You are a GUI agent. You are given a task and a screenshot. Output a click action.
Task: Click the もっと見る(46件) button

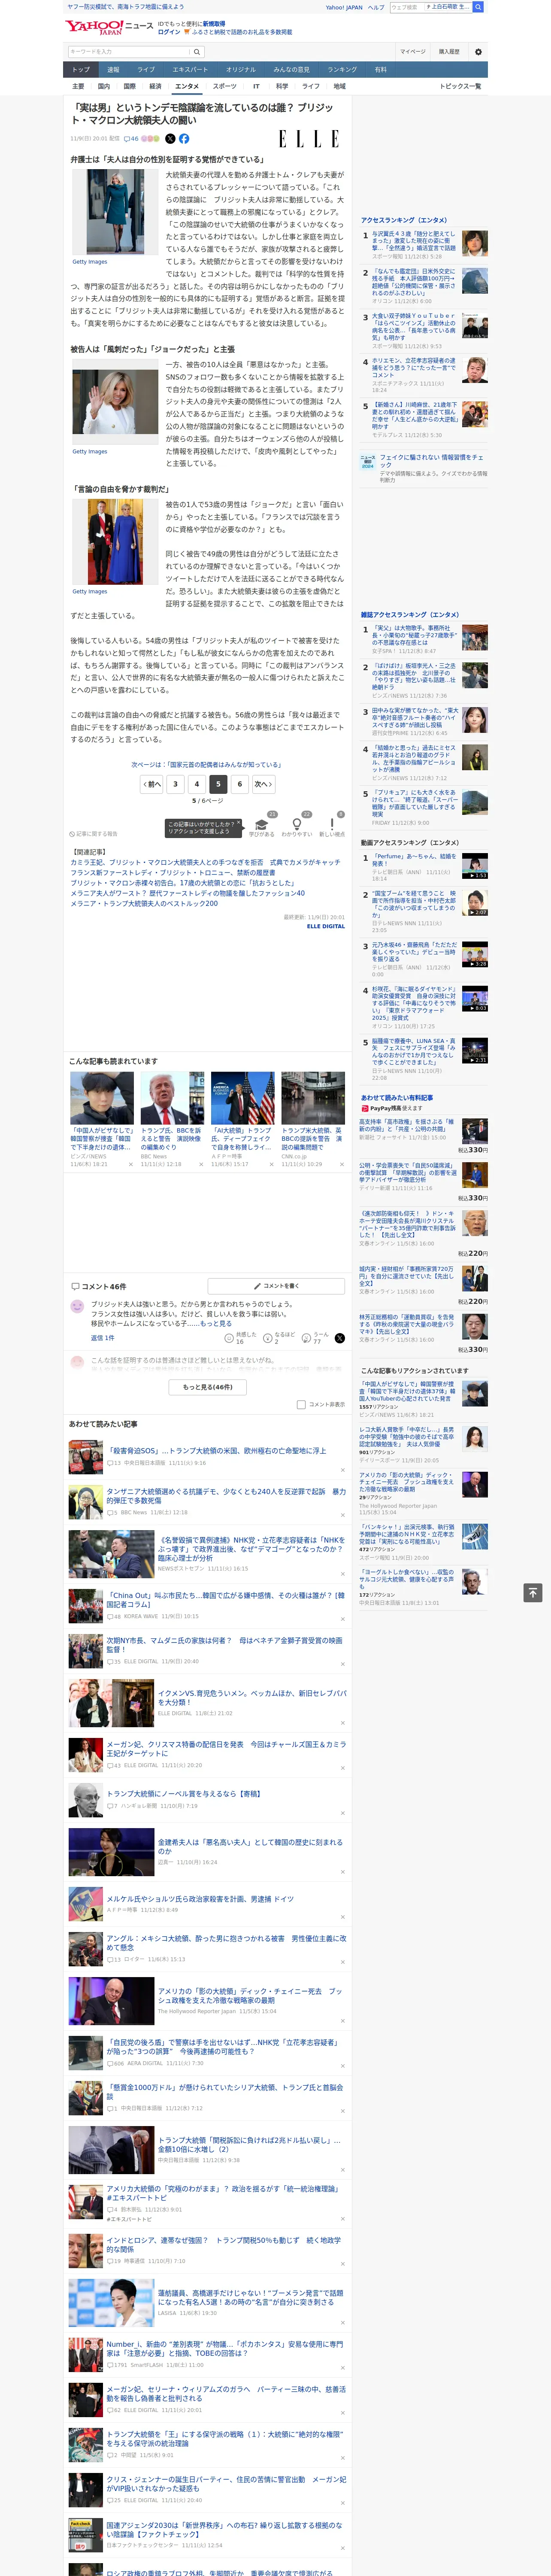[x=208, y=1387]
